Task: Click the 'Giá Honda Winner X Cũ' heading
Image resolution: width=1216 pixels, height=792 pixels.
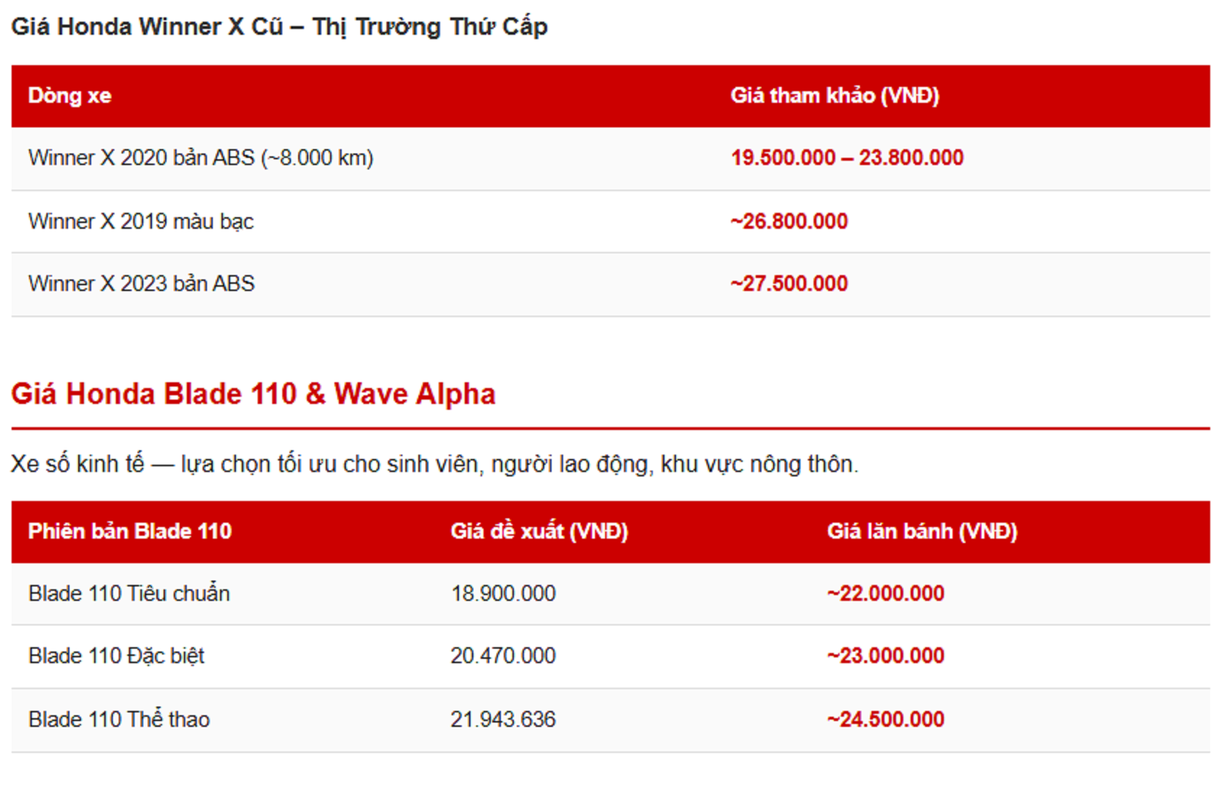Action: pos(279,27)
